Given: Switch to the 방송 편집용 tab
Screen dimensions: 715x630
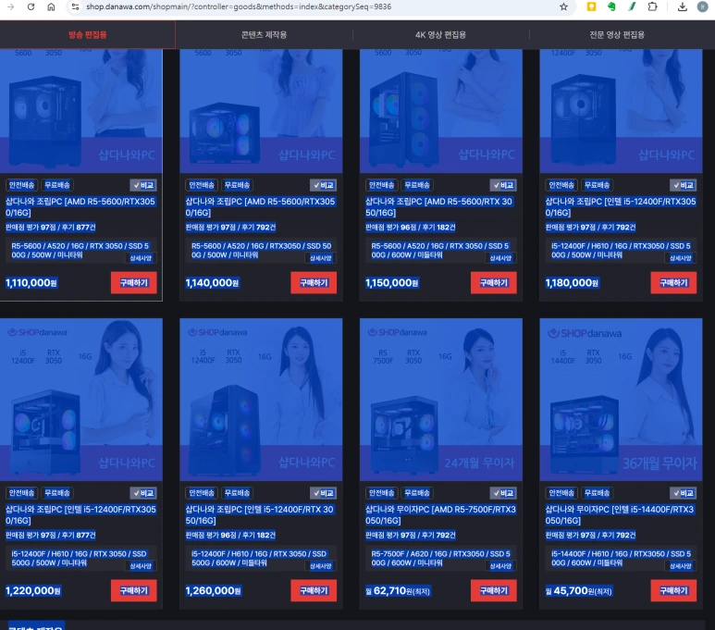Looking at the screenshot, I should [x=88, y=34].
